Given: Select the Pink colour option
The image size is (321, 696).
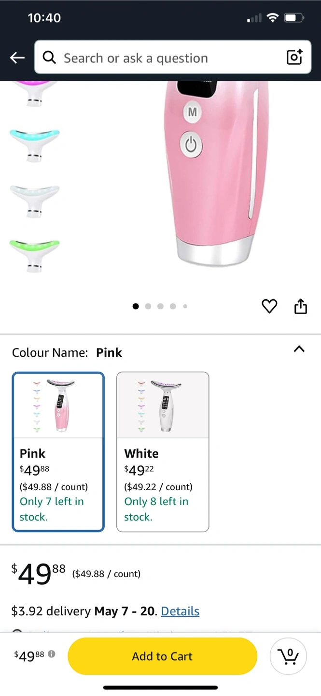Looking at the screenshot, I should pos(58,451).
